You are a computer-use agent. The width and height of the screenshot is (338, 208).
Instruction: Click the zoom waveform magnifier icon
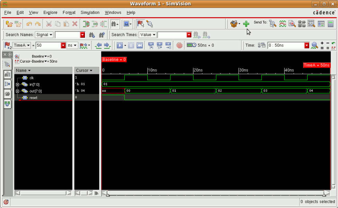315,45
